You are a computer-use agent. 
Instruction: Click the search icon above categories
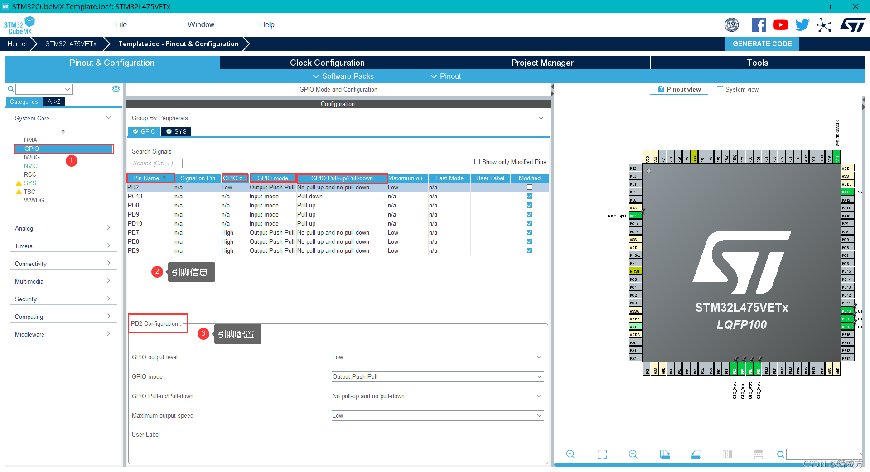click(x=11, y=89)
